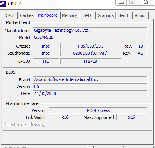Go to the Bench tab
This screenshot has width=155, height=148.
[124, 15]
